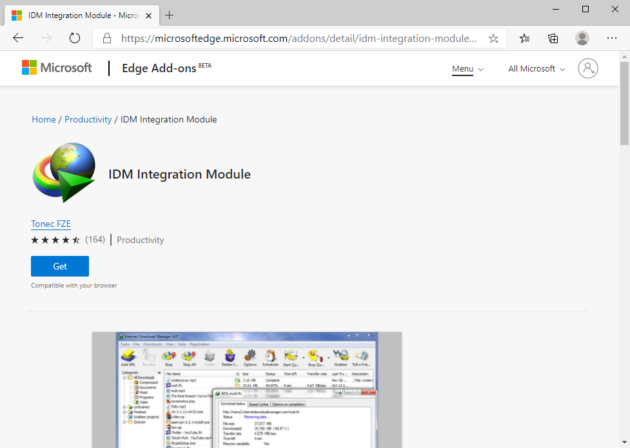Open the IDM screenshot preview
The width and height of the screenshot is (630, 448).
pos(247,390)
